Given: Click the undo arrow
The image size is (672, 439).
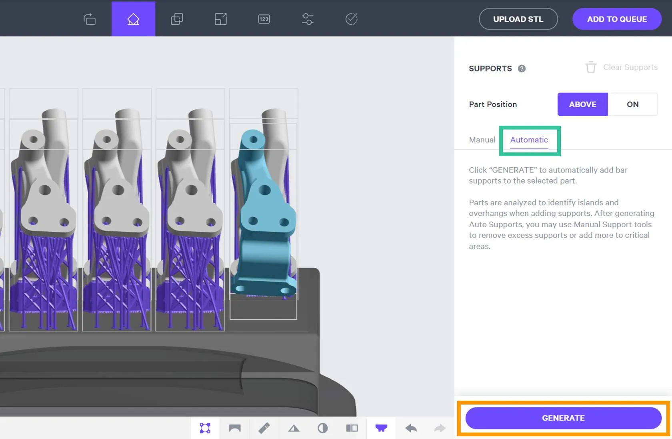Looking at the screenshot, I should 411,428.
